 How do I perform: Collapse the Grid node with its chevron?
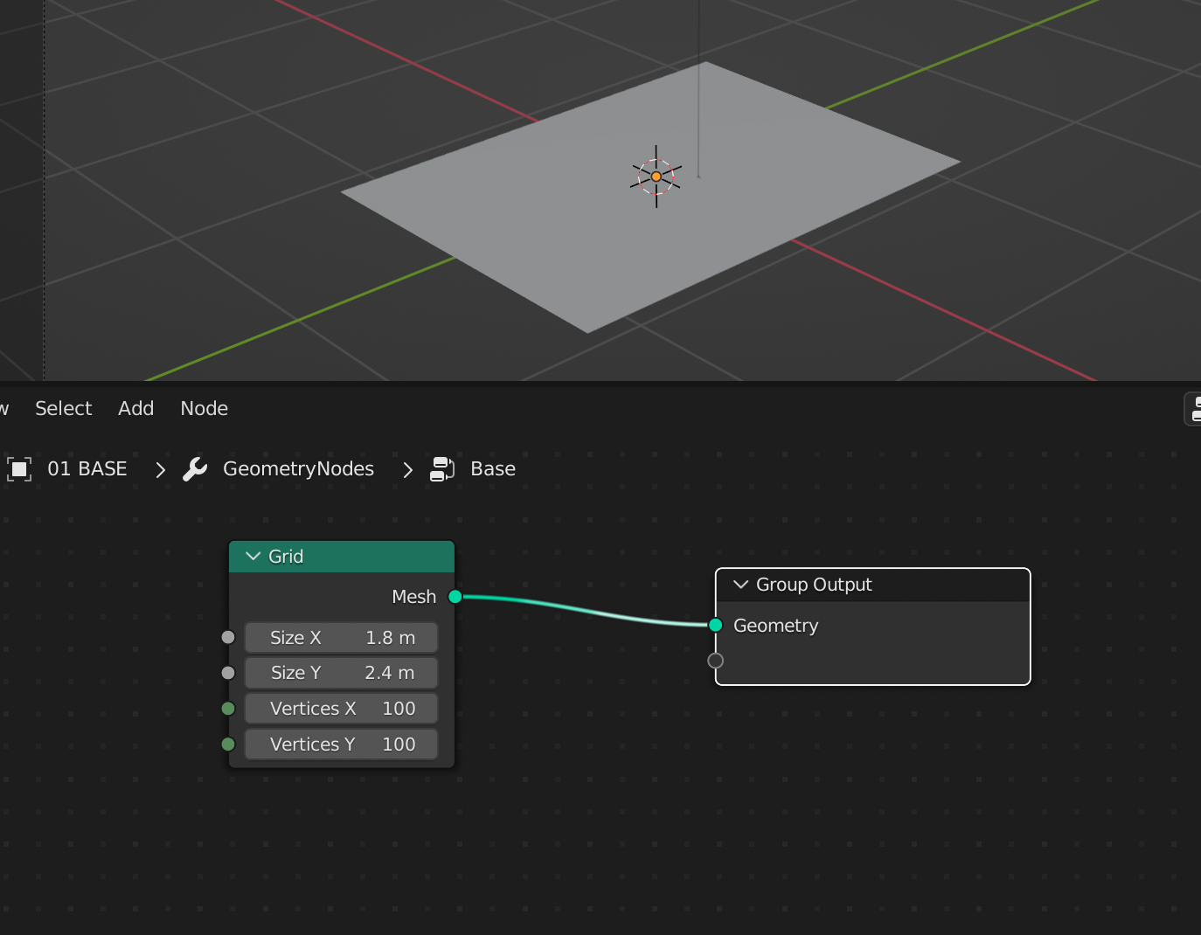[253, 557]
